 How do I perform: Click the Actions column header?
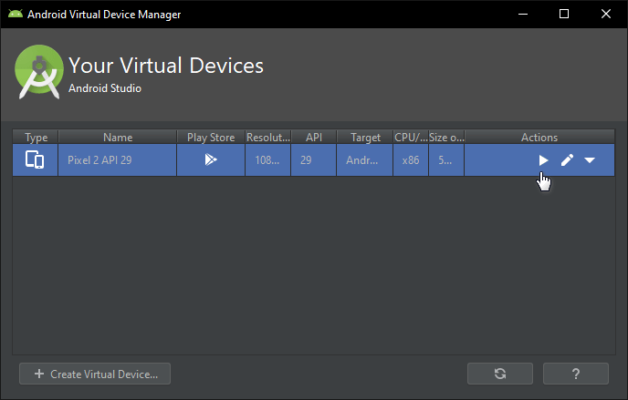[x=539, y=138]
